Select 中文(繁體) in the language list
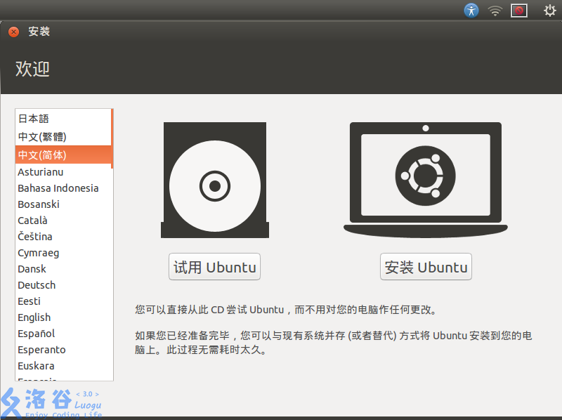The image size is (562, 420). point(63,136)
